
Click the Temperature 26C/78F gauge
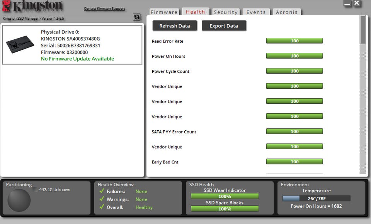pyautogui.click(x=317, y=199)
